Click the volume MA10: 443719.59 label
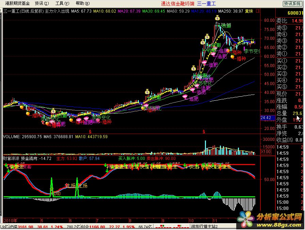 pyautogui.click(x=91, y=137)
